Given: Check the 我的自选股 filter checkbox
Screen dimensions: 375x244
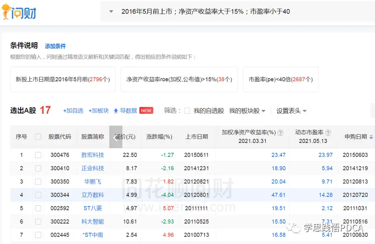Looking at the screenshot, I should click(187, 111).
